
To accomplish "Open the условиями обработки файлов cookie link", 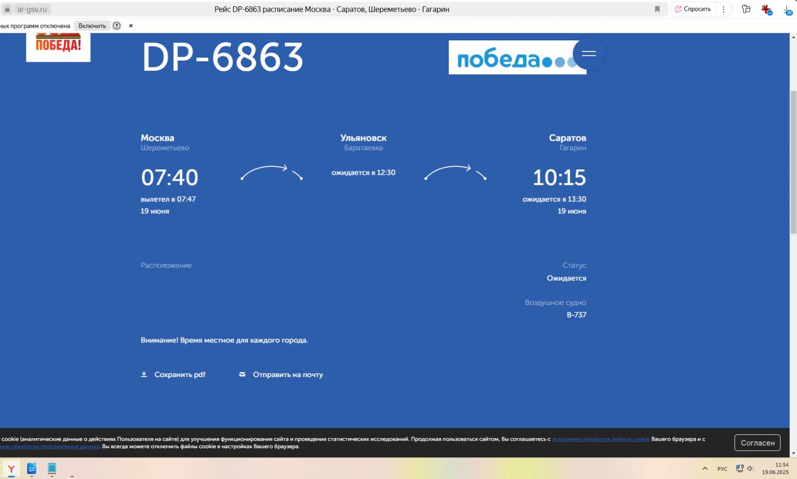I will pyautogui.click(x=600, y=439).
